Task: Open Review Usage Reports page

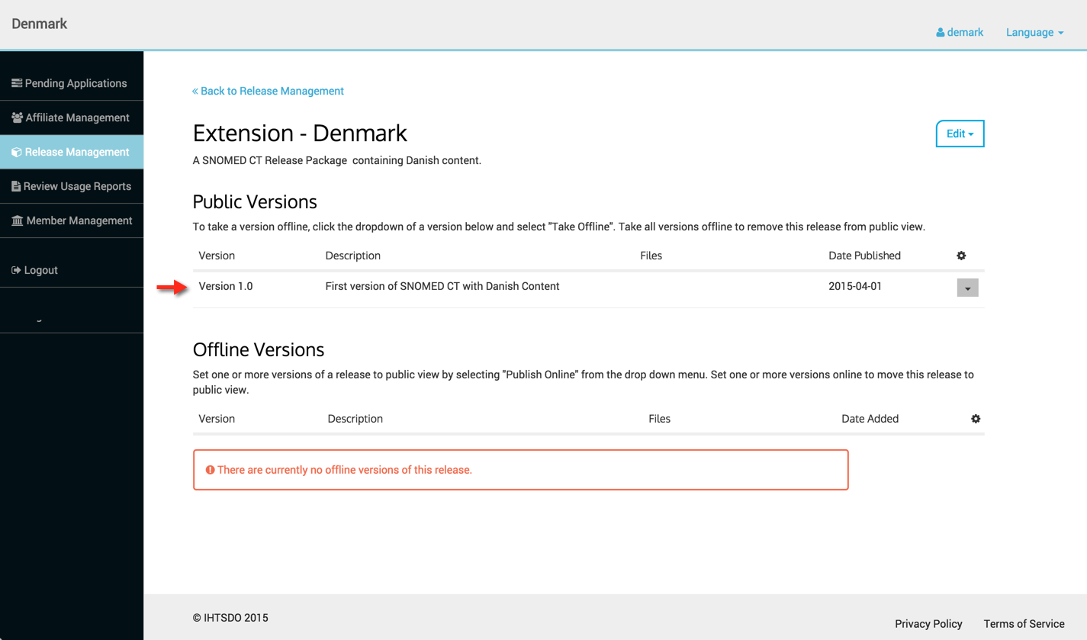Action: 72,186
